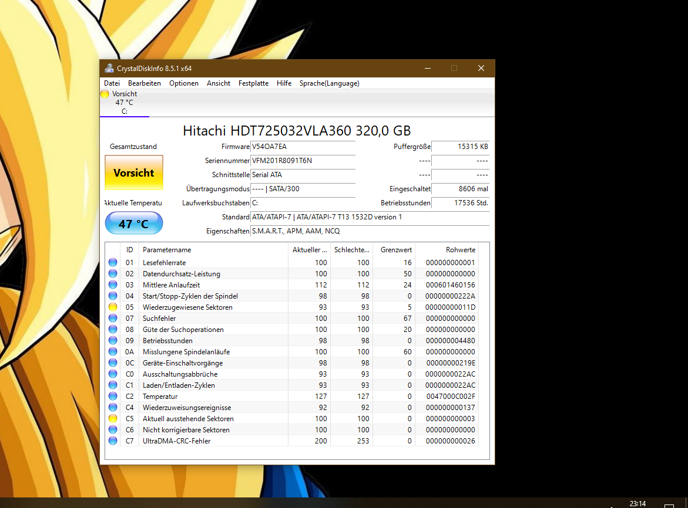Open the Datei menu
Screen dimensions: 688x508
pyautogui.click(x=112, y=83)
